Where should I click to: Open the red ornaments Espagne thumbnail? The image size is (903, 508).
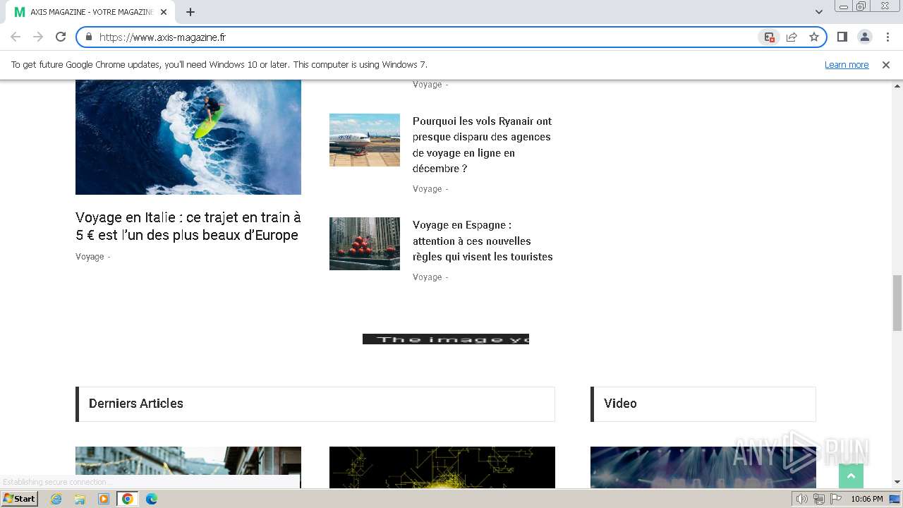tap(365, 243)
